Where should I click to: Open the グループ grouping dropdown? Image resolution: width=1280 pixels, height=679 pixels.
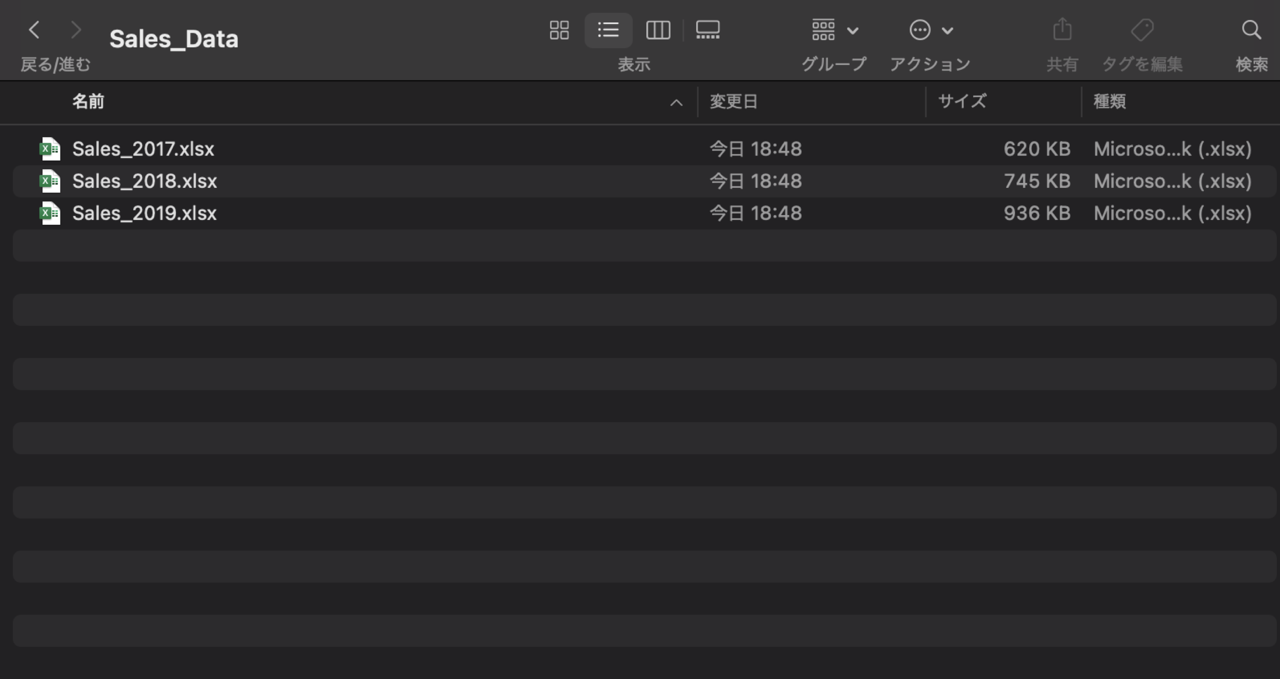coord(835,30)
